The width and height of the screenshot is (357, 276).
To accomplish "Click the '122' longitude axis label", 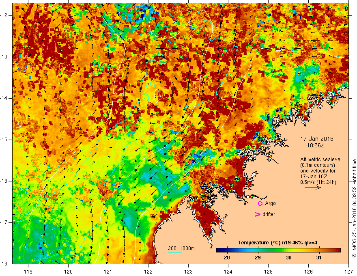I will point(148,272).
